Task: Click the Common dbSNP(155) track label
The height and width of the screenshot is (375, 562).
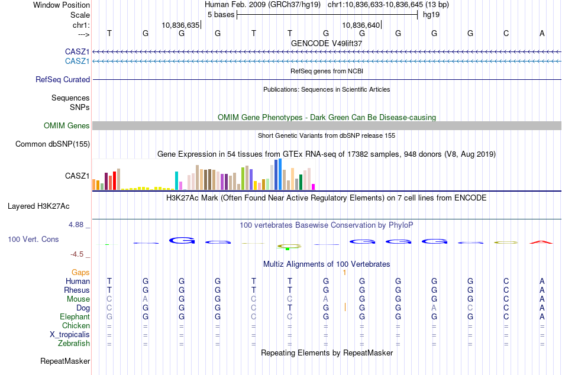Action: pos(53,144)
